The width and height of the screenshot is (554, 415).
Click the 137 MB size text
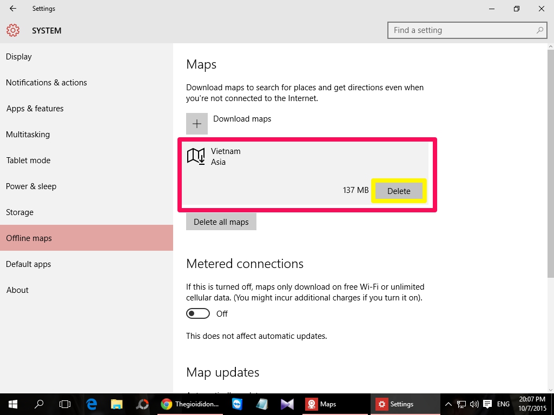click(x=355, y=190)
